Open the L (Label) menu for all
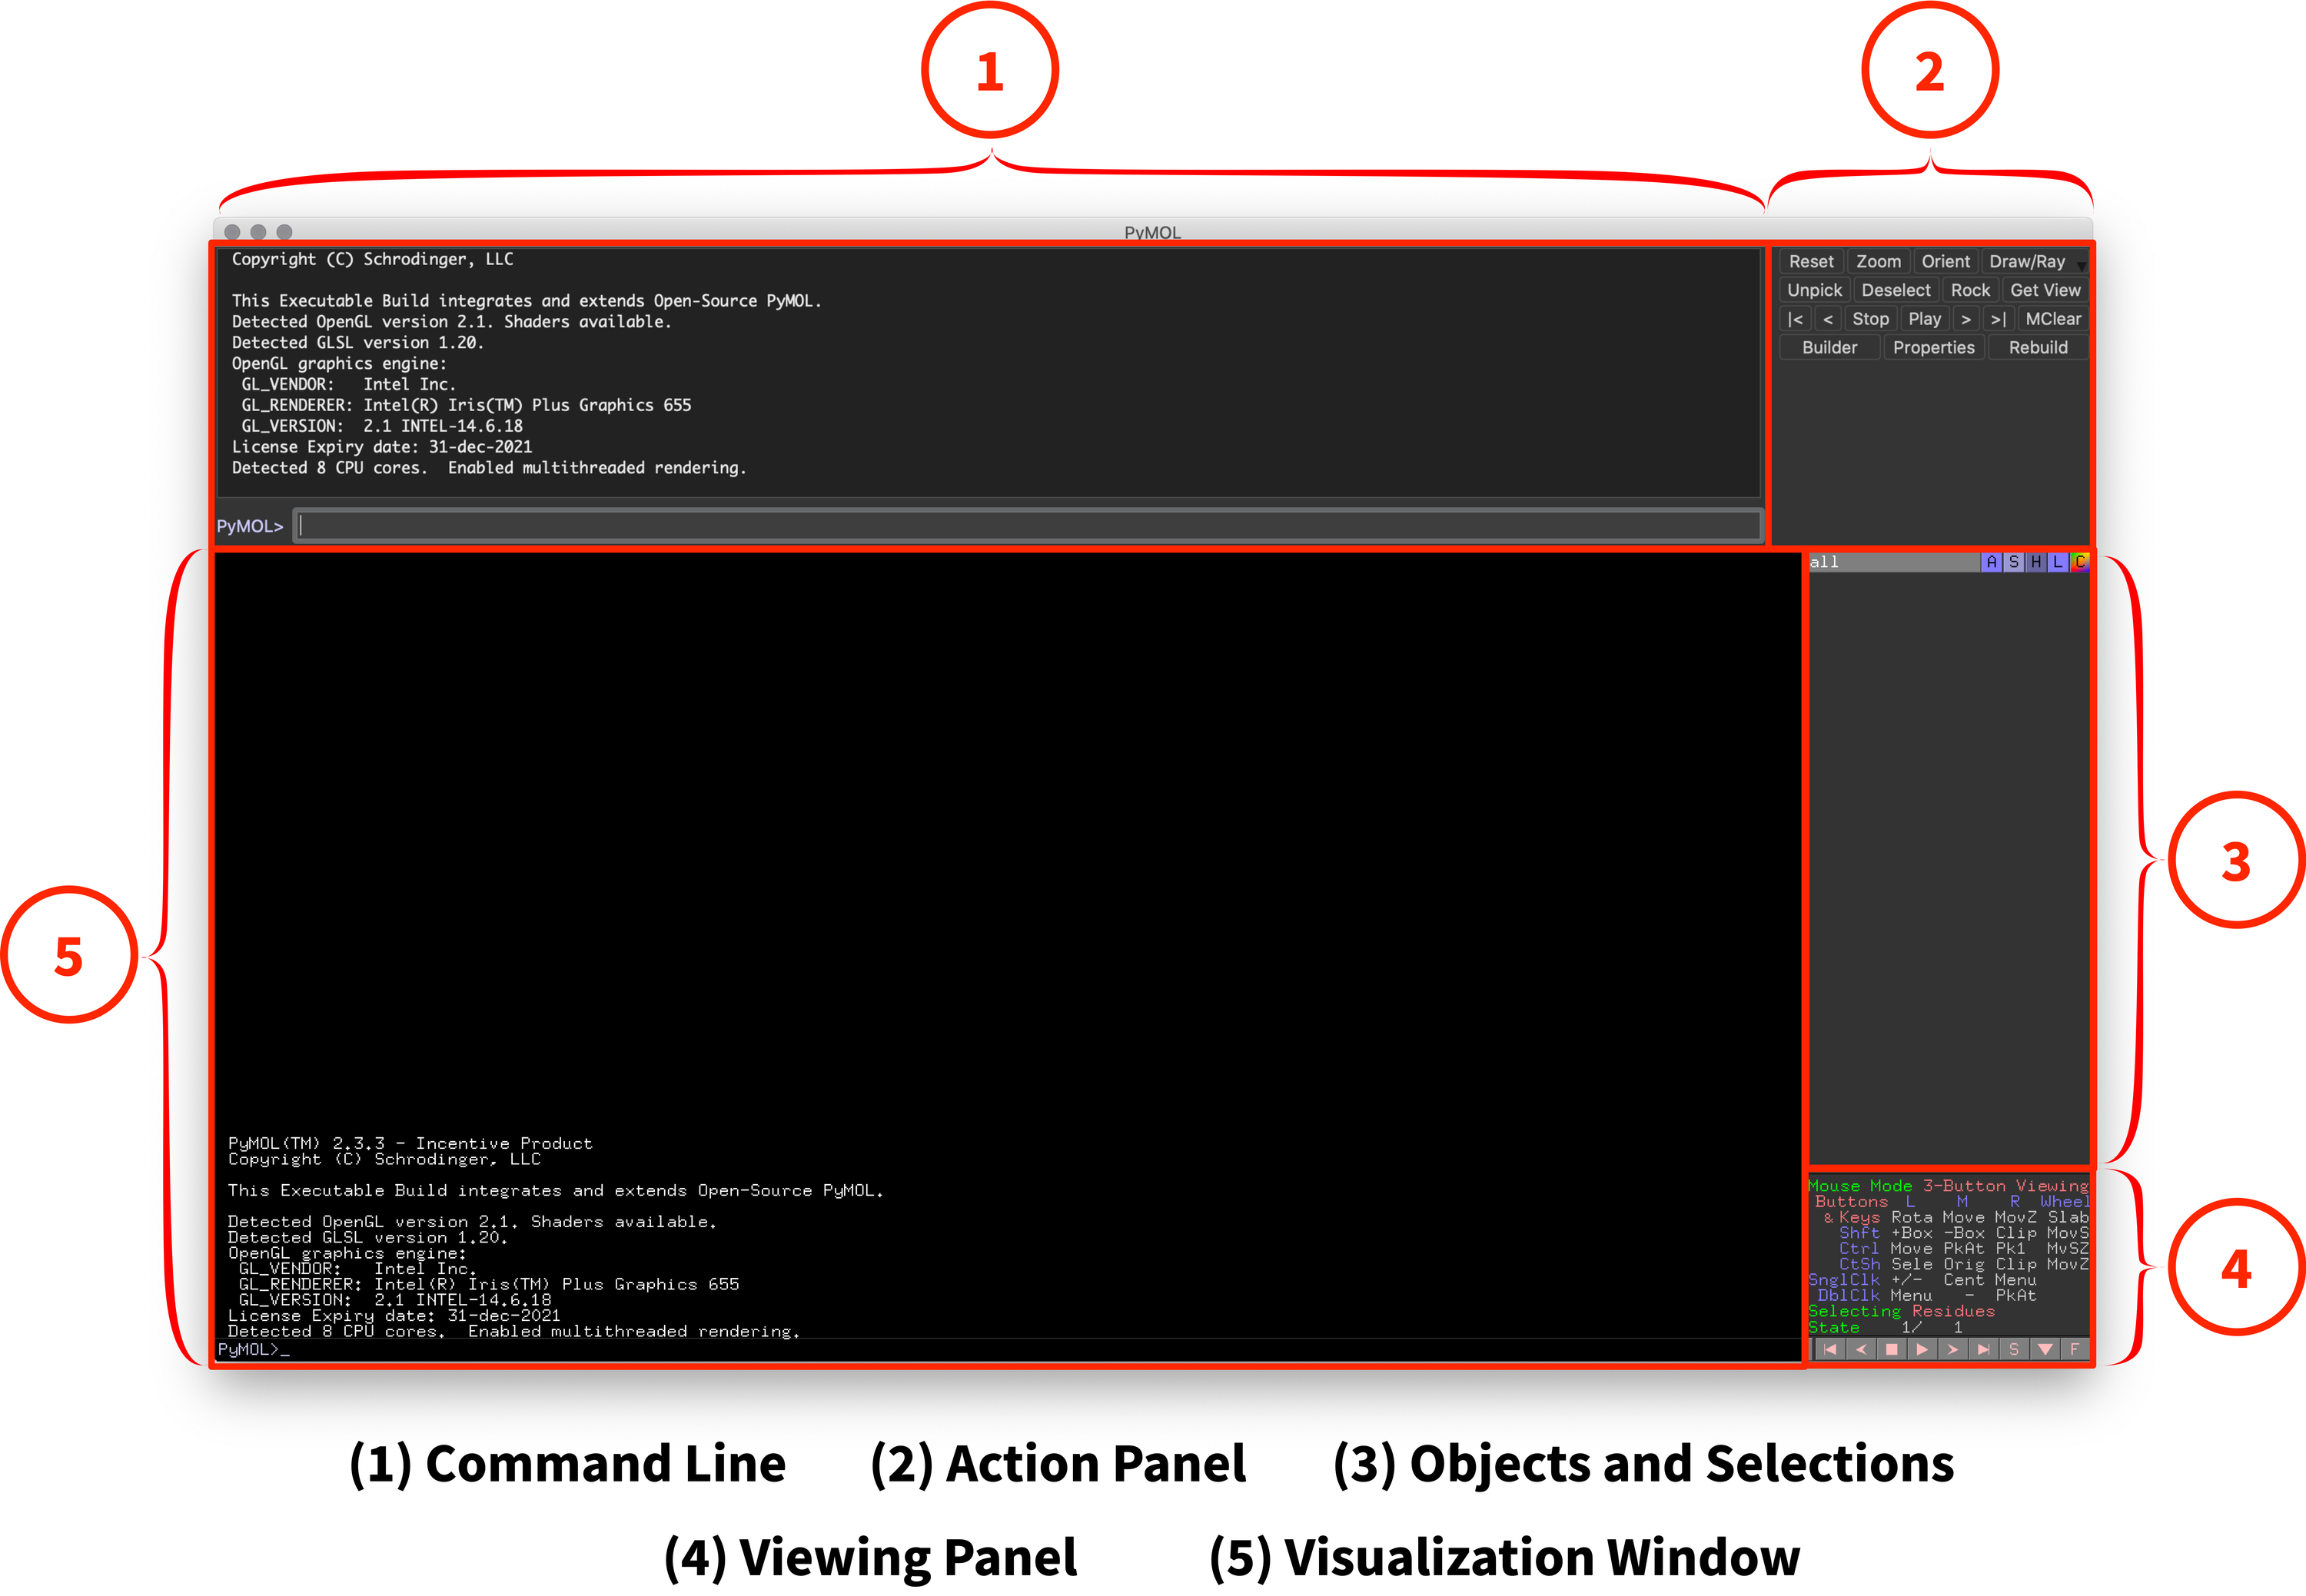 2057,562
